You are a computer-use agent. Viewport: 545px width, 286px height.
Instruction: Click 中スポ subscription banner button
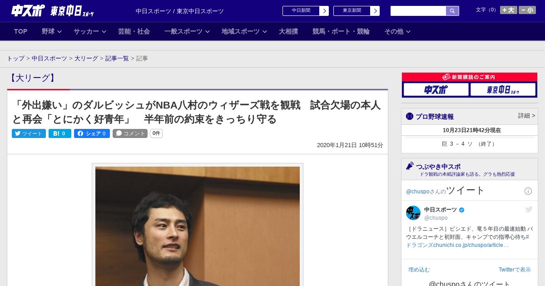click(436, 89)
